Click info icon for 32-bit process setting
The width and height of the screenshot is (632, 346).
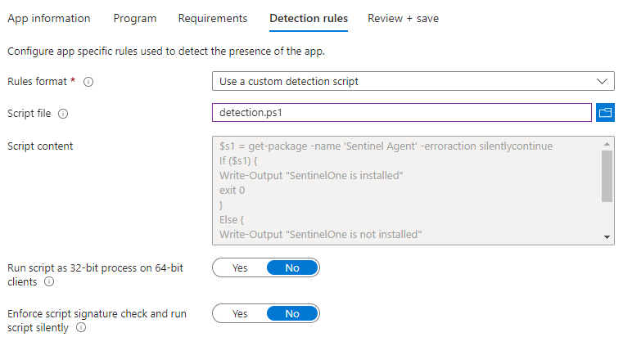[x=49, y=282]
